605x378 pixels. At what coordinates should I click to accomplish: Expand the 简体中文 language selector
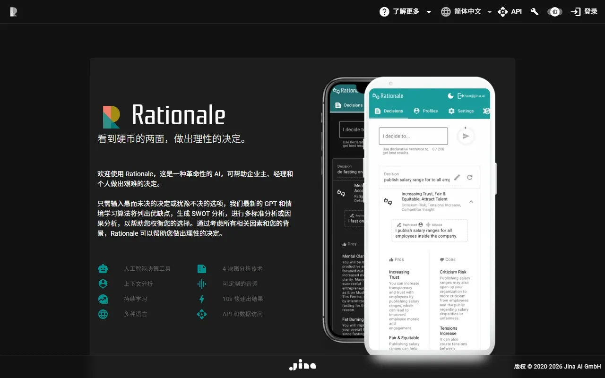click(466, 12)
